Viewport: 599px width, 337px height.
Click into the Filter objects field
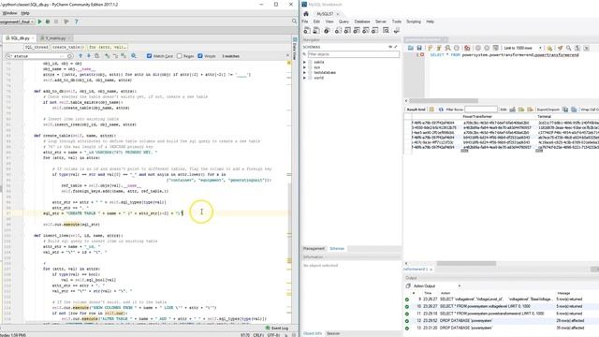tap(354, 54)
